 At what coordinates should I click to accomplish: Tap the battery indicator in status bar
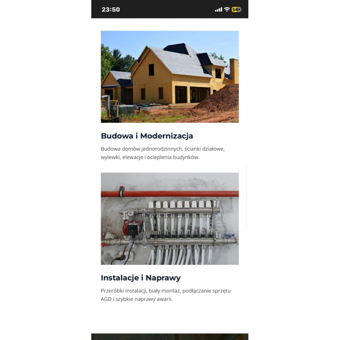point(236,9)
